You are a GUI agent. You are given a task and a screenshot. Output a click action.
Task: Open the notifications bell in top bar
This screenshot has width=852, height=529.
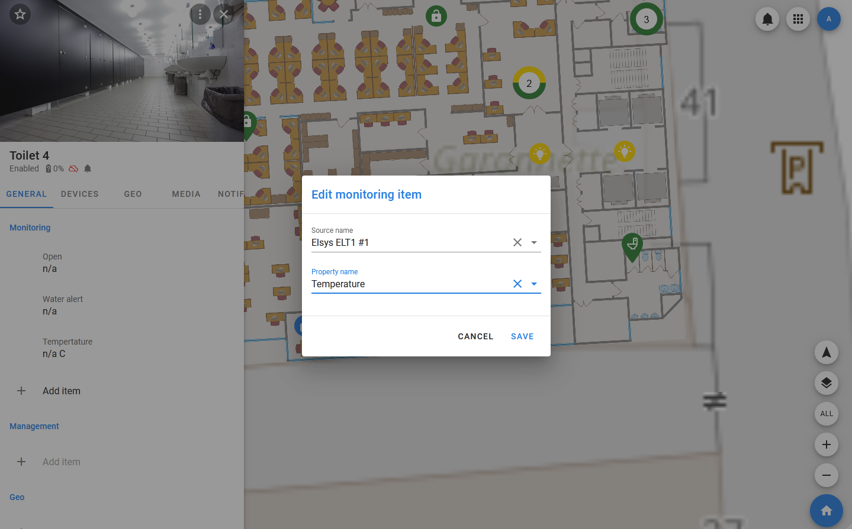tap(767, 20)
